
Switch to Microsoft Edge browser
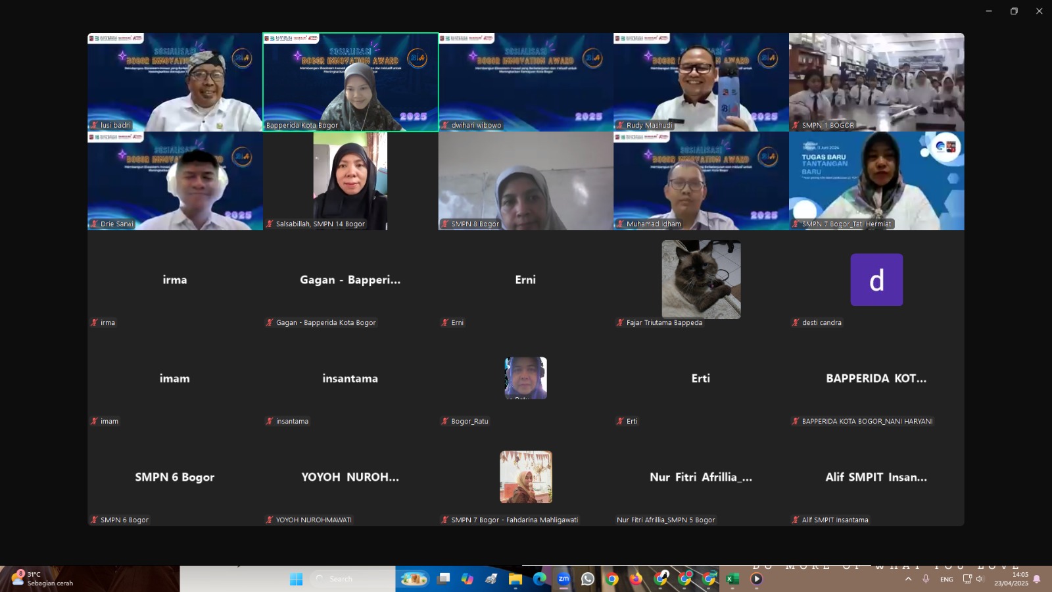(x=539, y=579)
